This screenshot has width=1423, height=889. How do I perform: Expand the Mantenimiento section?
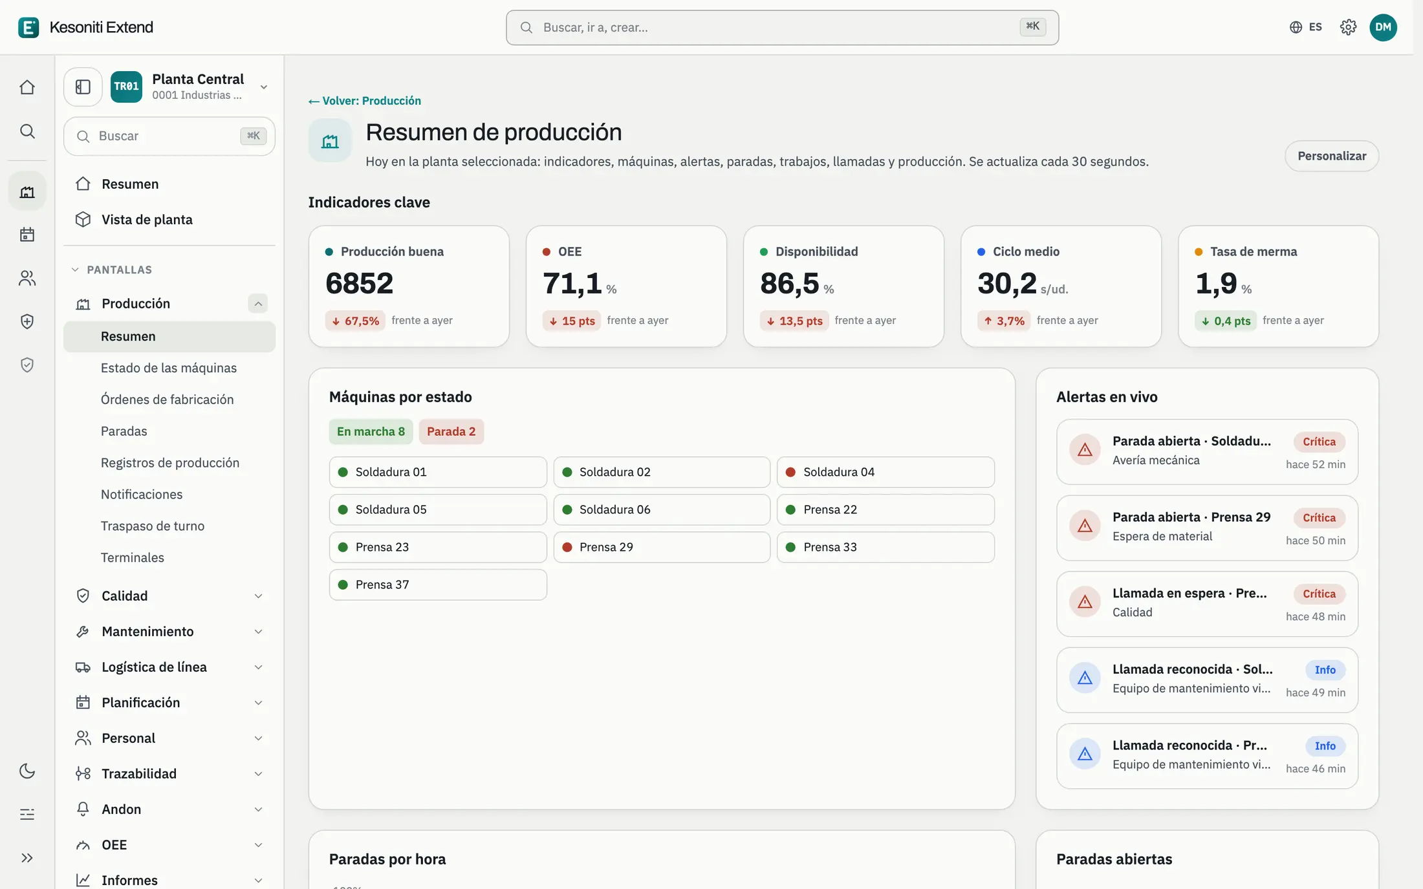coord(169,631)
